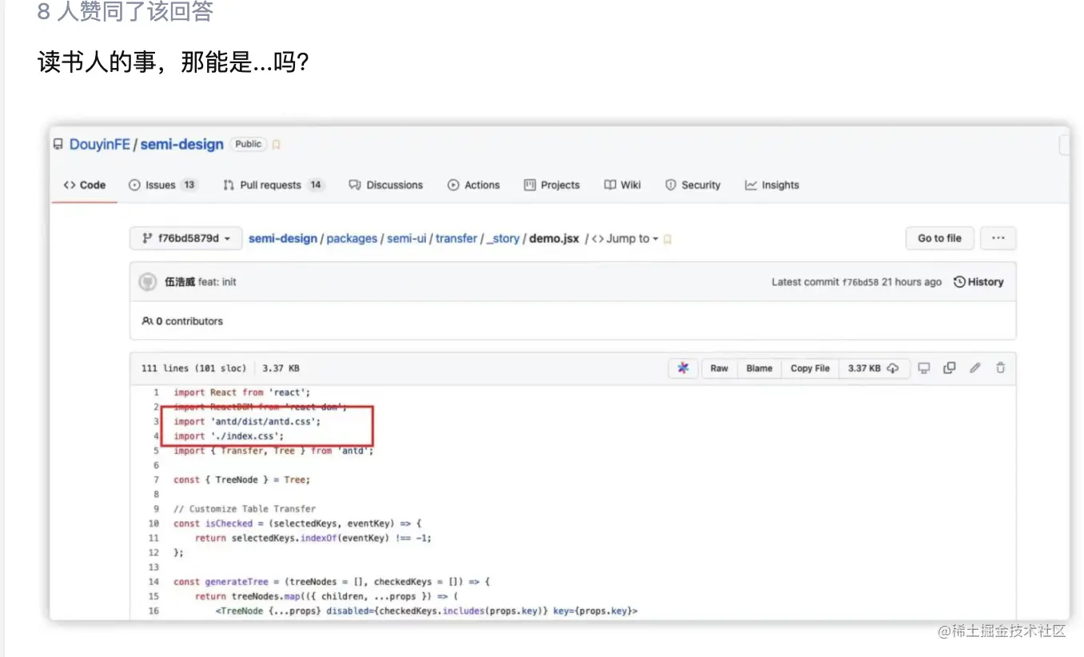This screenshot has height=657, width=1084.
Task: Open the Insights tab
Action: (x=772, y=185)
